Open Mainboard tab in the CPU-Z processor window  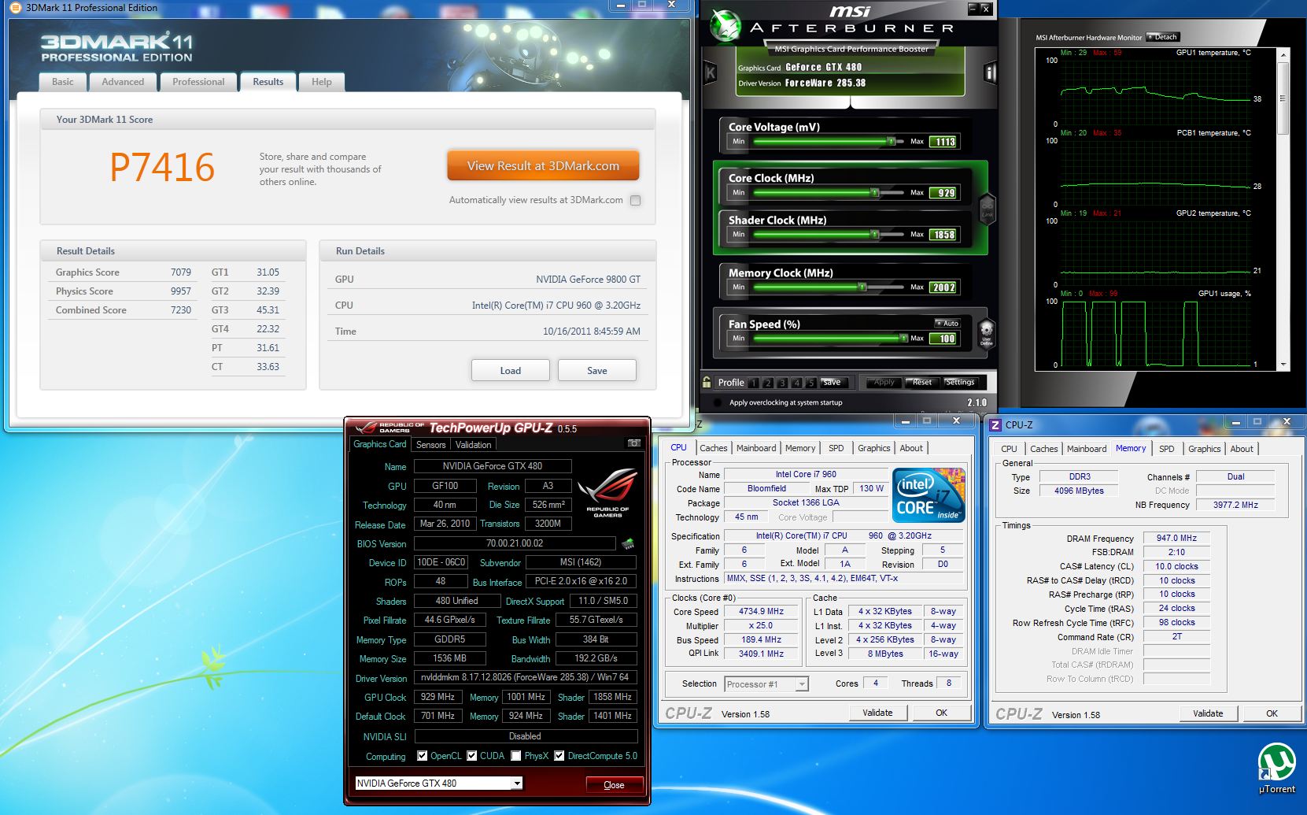[756, 448]
